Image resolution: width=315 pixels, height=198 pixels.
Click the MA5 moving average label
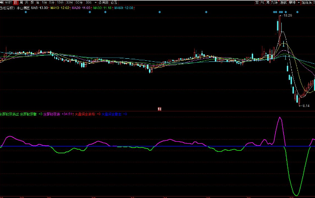point(40,8)
